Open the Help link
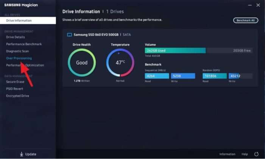The image size is (265, 159). point(245,154)
